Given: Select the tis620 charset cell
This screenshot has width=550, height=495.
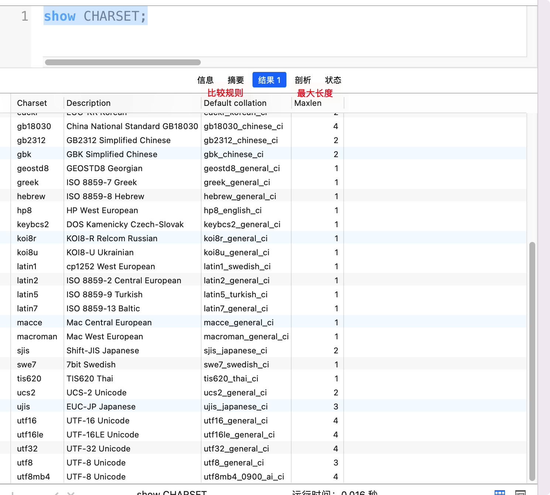Looking at the screenshot, I should point(29,378).
